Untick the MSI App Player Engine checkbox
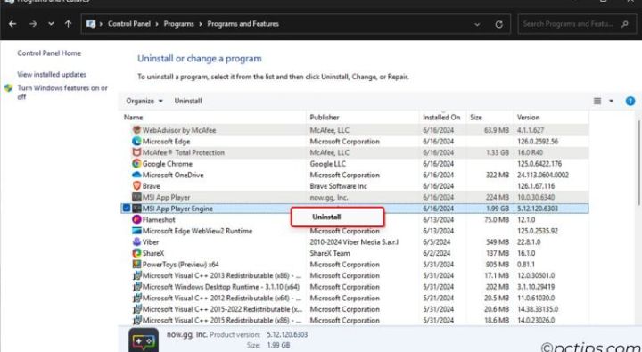The image size is (642, 352). pyautogui.click(x=127, y=209)
